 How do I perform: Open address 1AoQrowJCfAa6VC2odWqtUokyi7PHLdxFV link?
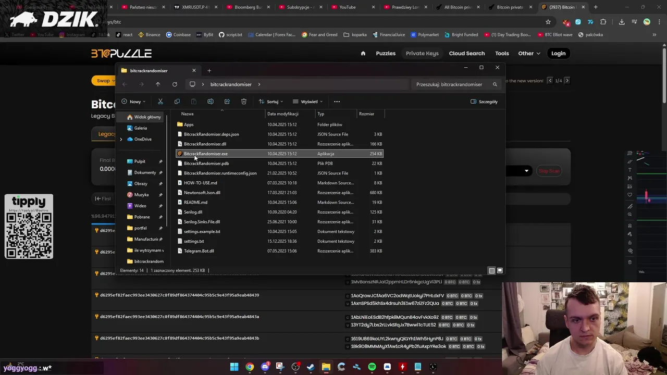pyautogui.click(x=398, y=296)
